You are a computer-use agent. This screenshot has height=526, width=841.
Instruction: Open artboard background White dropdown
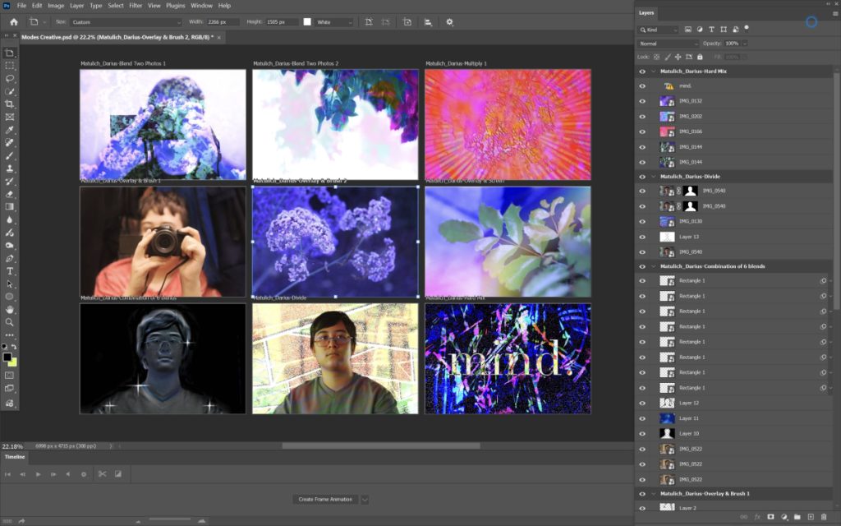tap(334, 22)
